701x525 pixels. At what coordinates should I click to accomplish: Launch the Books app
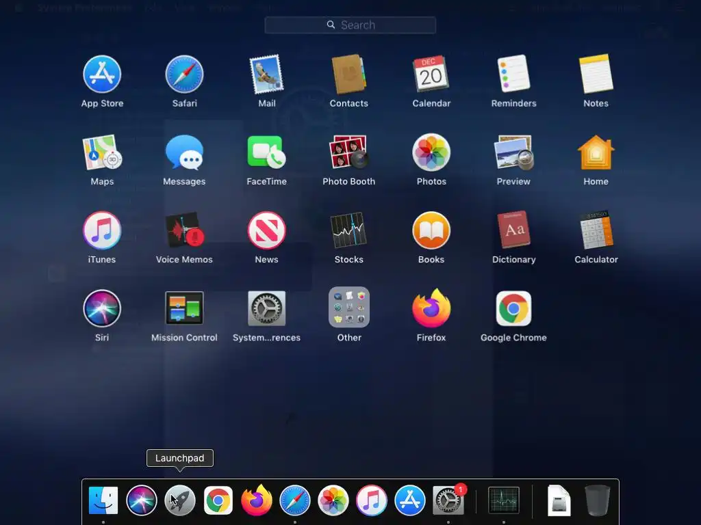[x=431, y=230]
